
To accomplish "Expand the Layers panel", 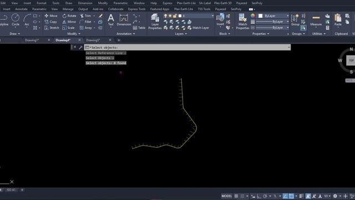I will [x=181, y=34].
